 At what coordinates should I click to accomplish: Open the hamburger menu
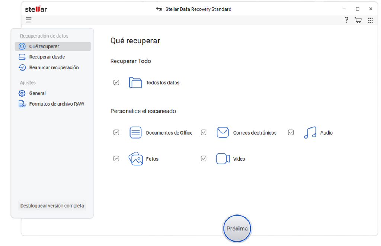pyautogui.click(x=29, y=20)
